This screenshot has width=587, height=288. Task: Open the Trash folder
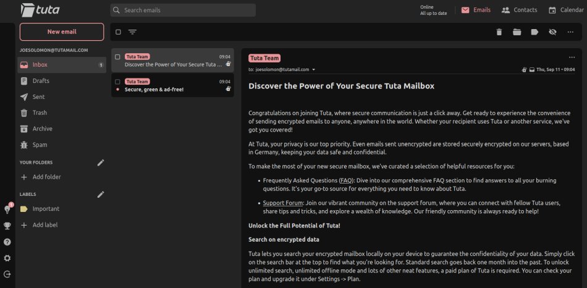pyautogui.click(x=62, y=112)
